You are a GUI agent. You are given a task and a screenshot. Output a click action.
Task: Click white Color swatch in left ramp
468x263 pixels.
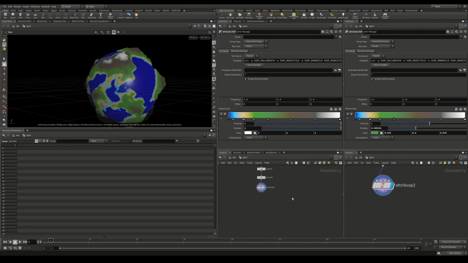(248, 133)
